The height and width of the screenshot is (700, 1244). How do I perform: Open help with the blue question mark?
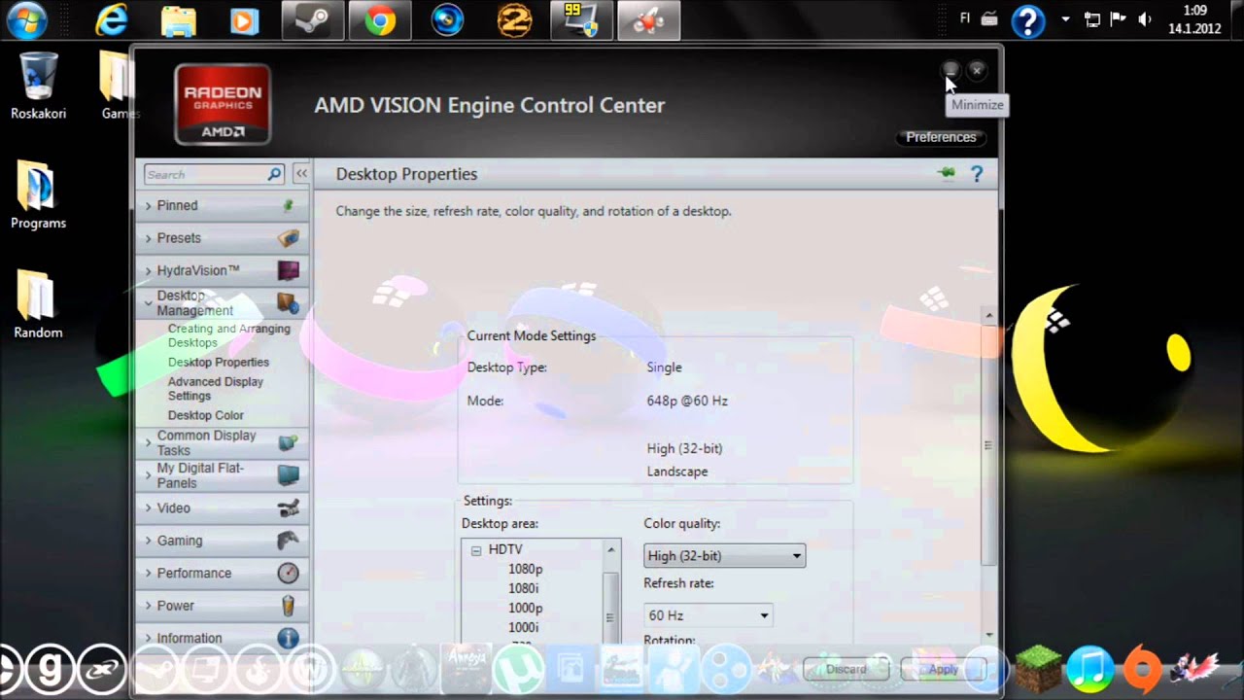[x=977, y=174]
